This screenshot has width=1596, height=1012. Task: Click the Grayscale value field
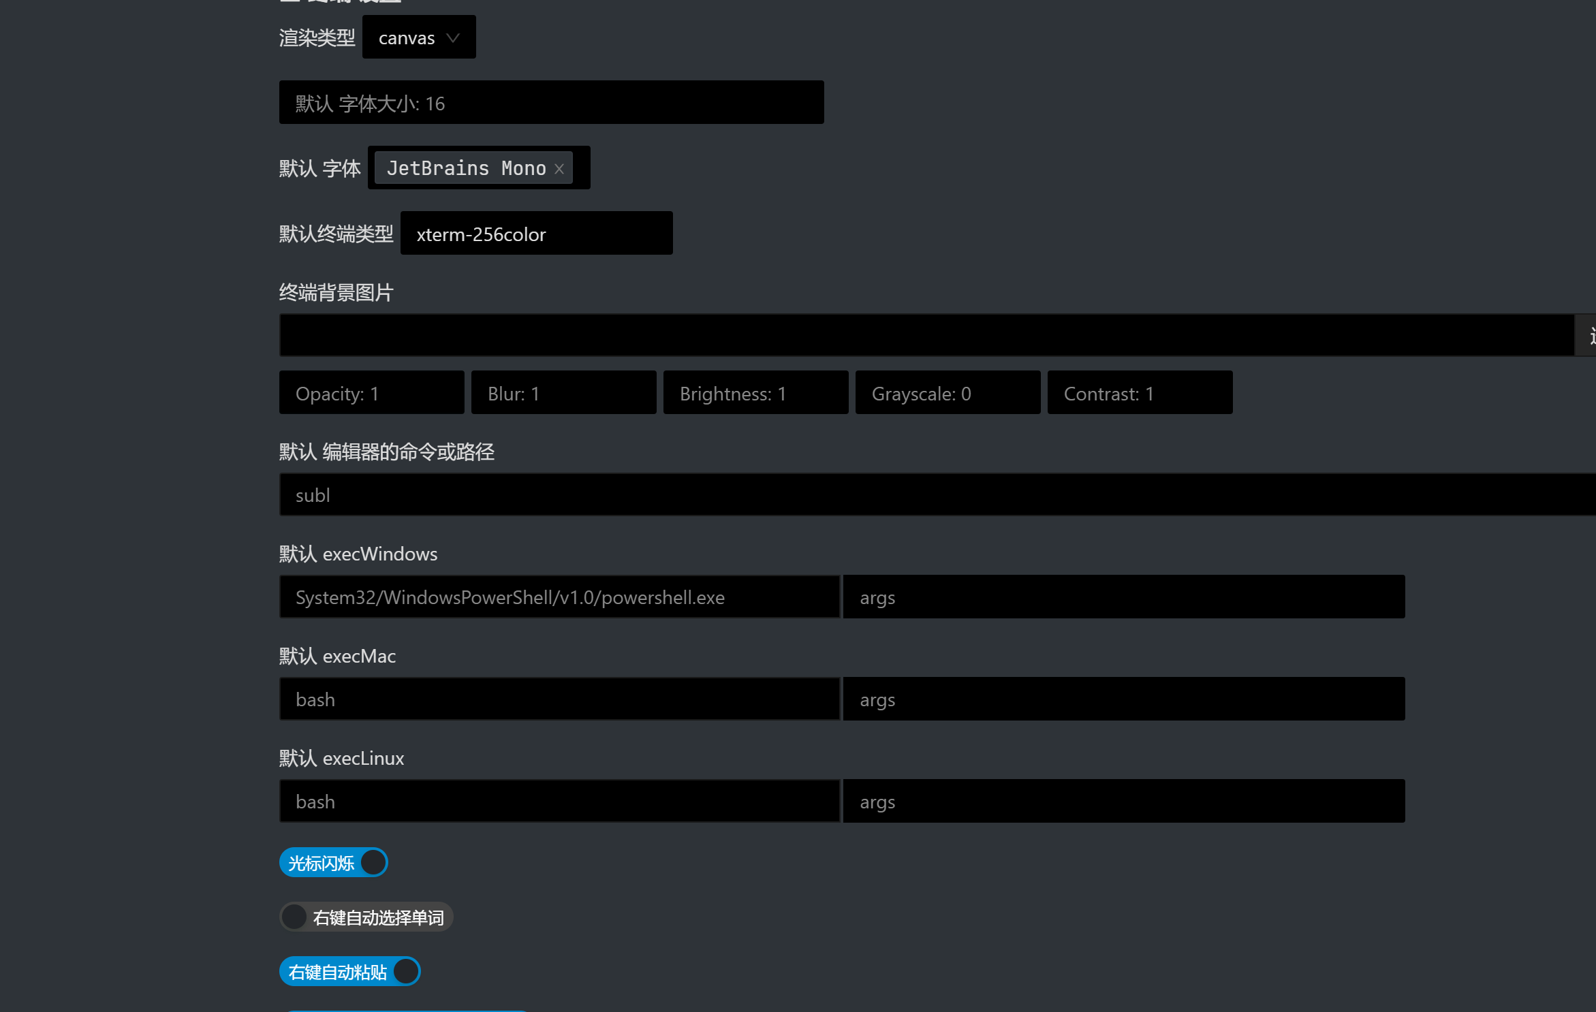(948, 393)
